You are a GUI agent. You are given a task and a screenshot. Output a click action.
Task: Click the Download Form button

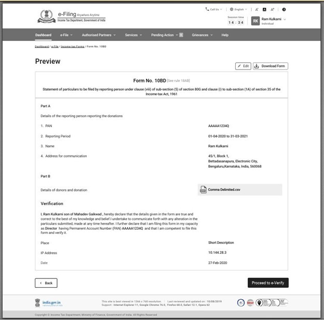[x=271, y=66]
